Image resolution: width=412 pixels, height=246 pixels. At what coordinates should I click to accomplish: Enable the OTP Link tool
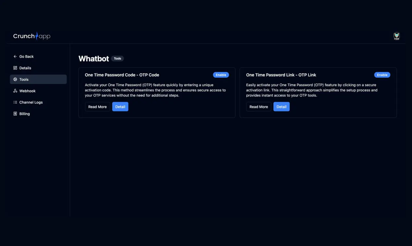382,75
